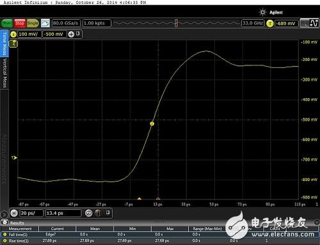The height and width of the screenshot is (245, 320).
Task: Open the 80.0 GSa/s sample rate field
Action: click(x=66, y=23)
